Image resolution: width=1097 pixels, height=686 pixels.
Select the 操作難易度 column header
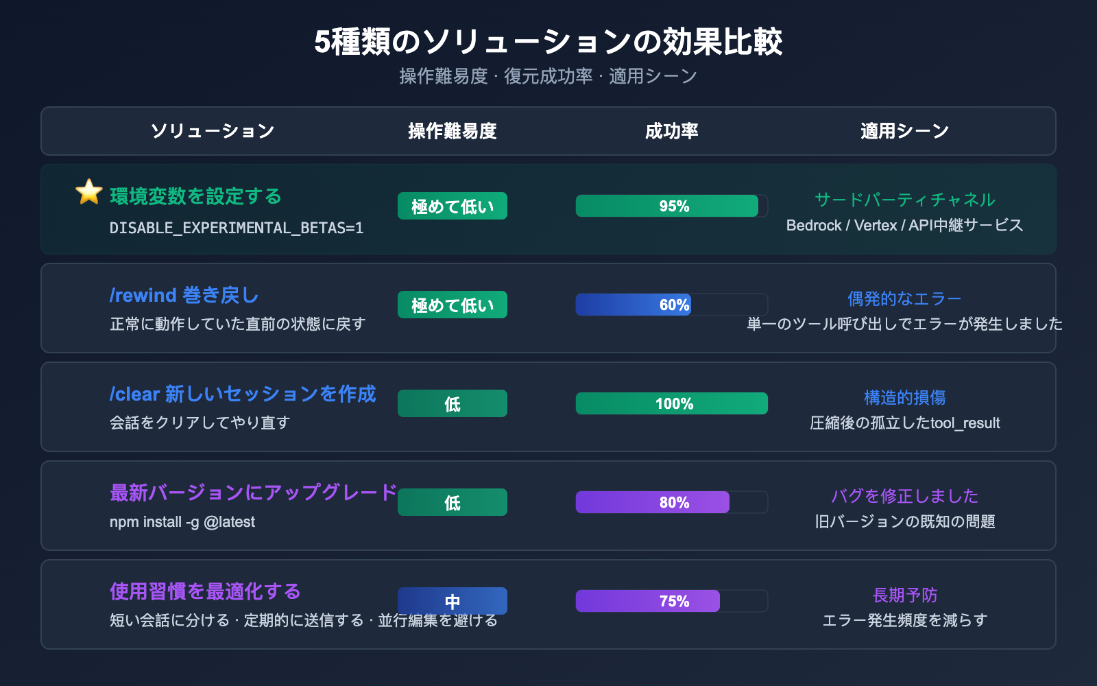(x=453, y=131)
